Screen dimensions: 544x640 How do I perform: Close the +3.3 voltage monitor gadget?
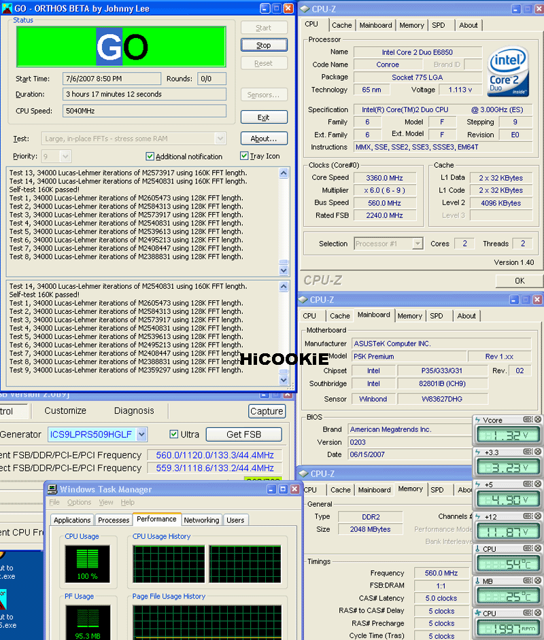click(536, 452)
